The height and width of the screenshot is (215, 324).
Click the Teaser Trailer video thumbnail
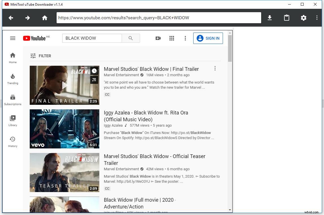click(64, 173)
